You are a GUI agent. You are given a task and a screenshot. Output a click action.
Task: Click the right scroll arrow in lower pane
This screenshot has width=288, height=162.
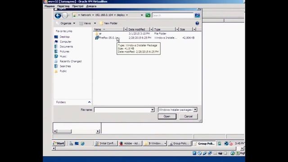pyautogui.click(x=98, y=131)
